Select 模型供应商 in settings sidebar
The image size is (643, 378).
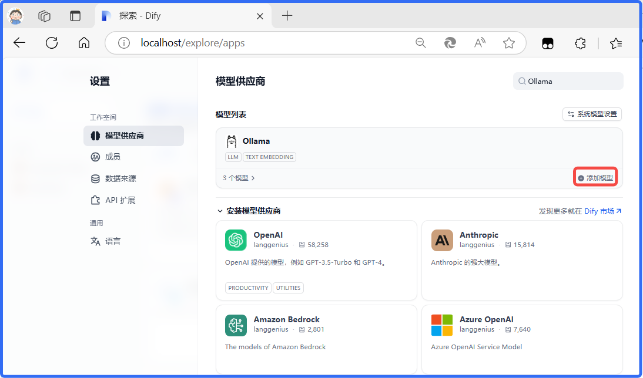tap(133, 136)
